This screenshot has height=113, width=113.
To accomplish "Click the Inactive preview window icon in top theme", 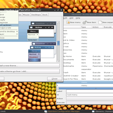I will [33, 23].
